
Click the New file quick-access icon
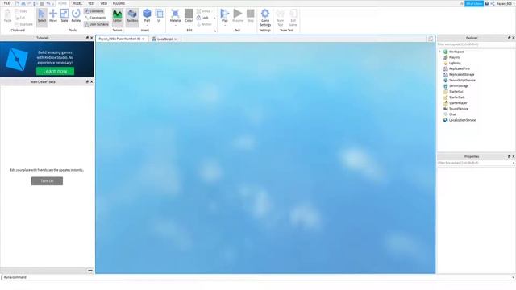coord(17,3)
